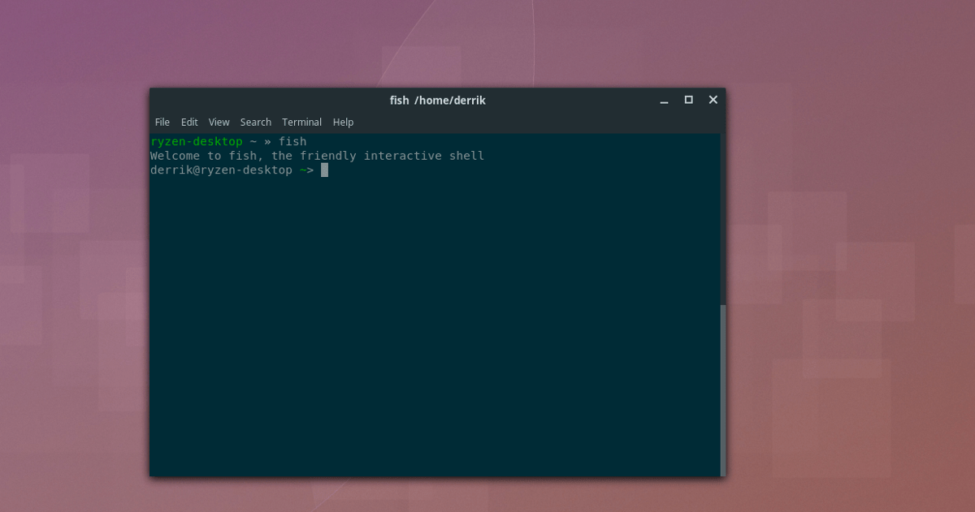Click the terminal cursor block at the prompt
This screenshot has height=512, width=975.
point(324,170)
